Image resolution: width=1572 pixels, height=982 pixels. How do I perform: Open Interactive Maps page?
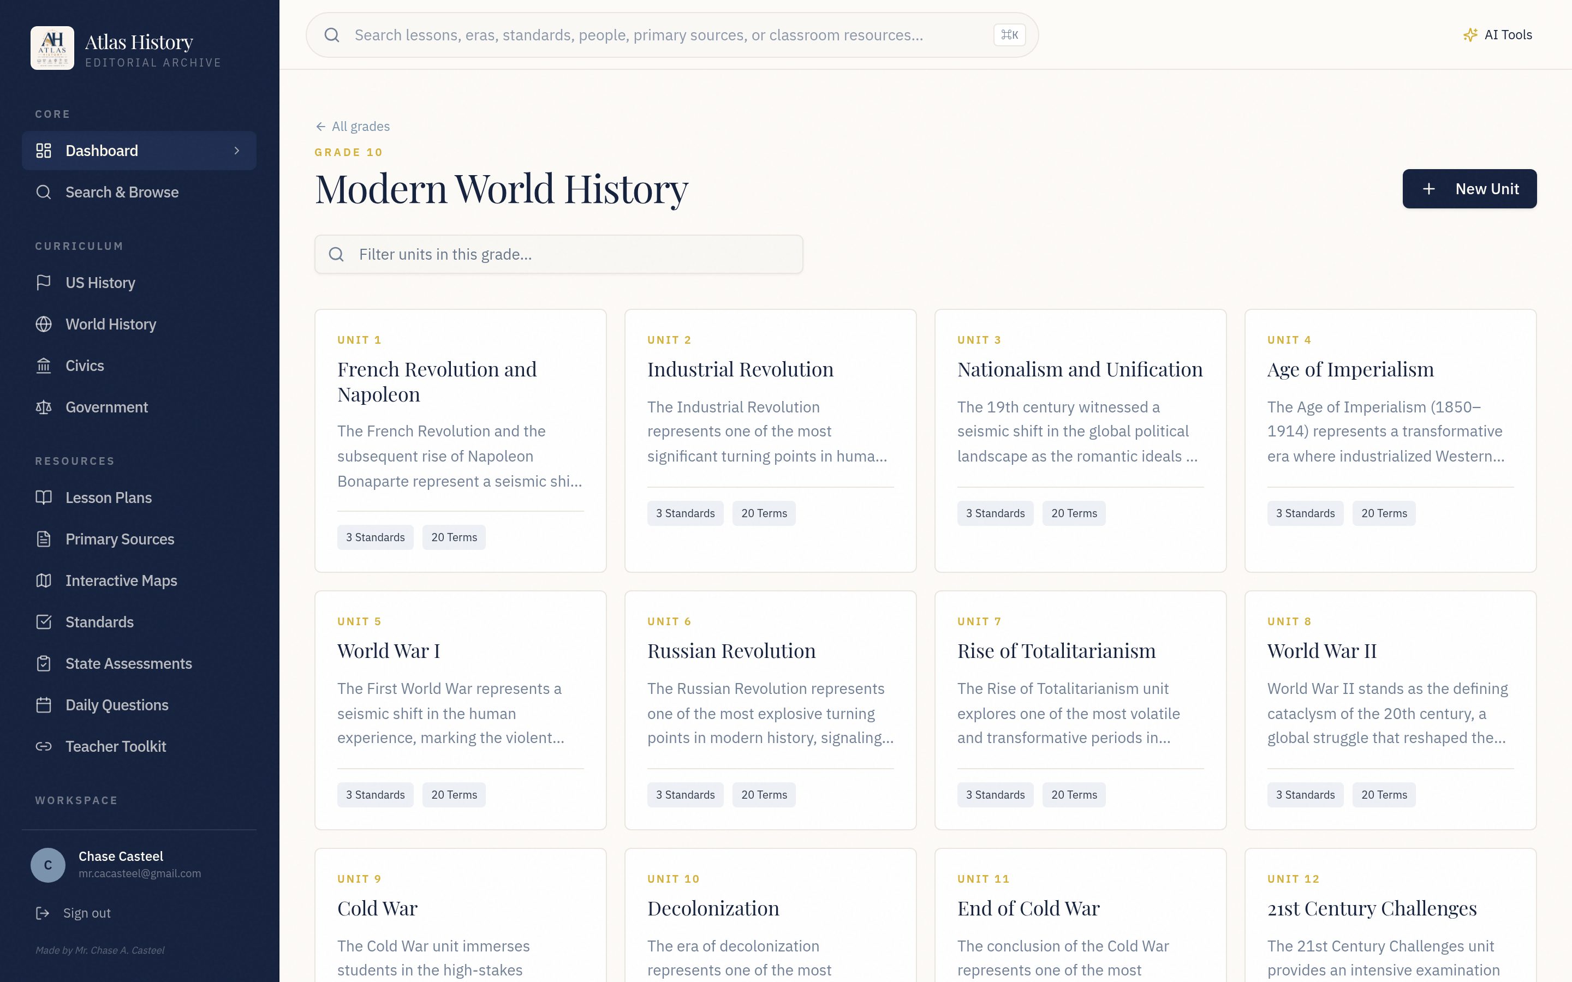pyautogui.click(x=139, y=580)
